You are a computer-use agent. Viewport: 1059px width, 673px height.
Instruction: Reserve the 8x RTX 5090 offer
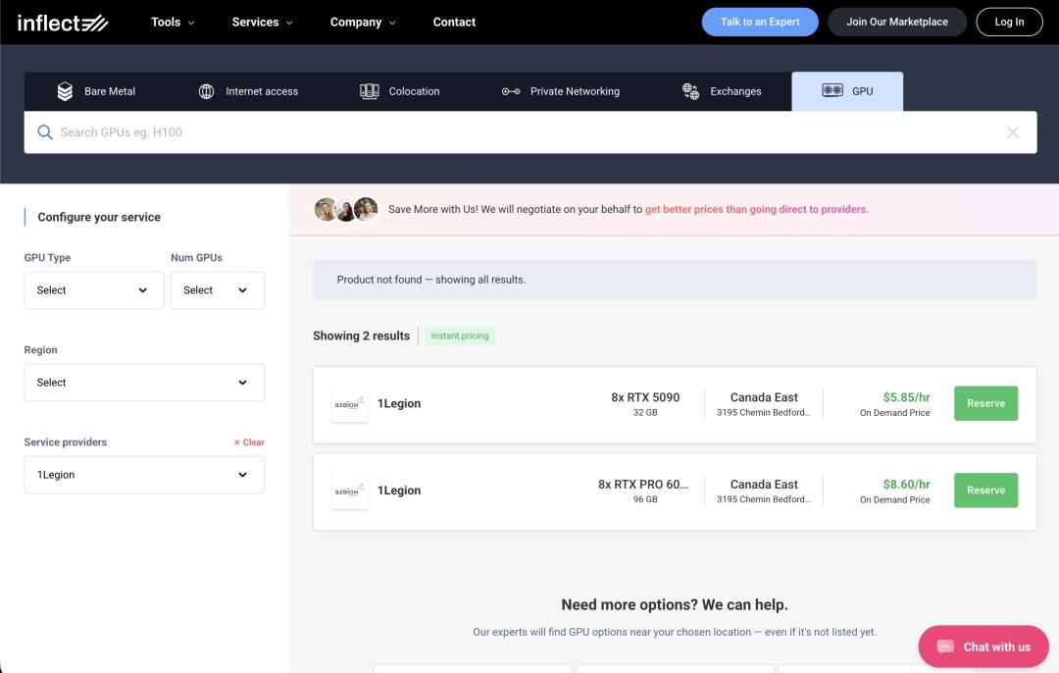click(985, 403)
